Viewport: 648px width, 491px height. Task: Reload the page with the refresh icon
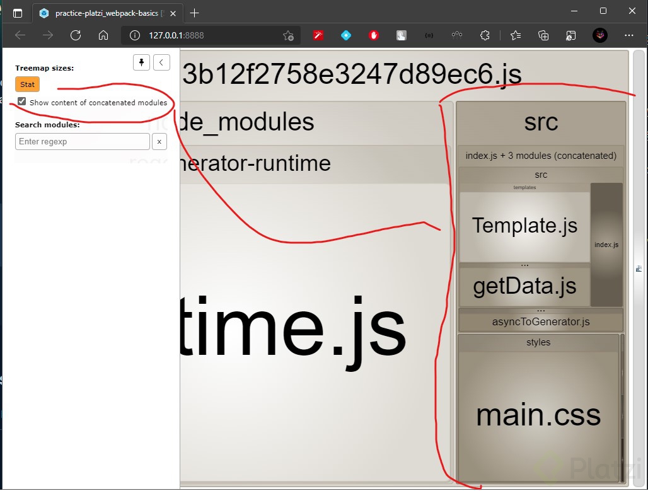point(76,35)
